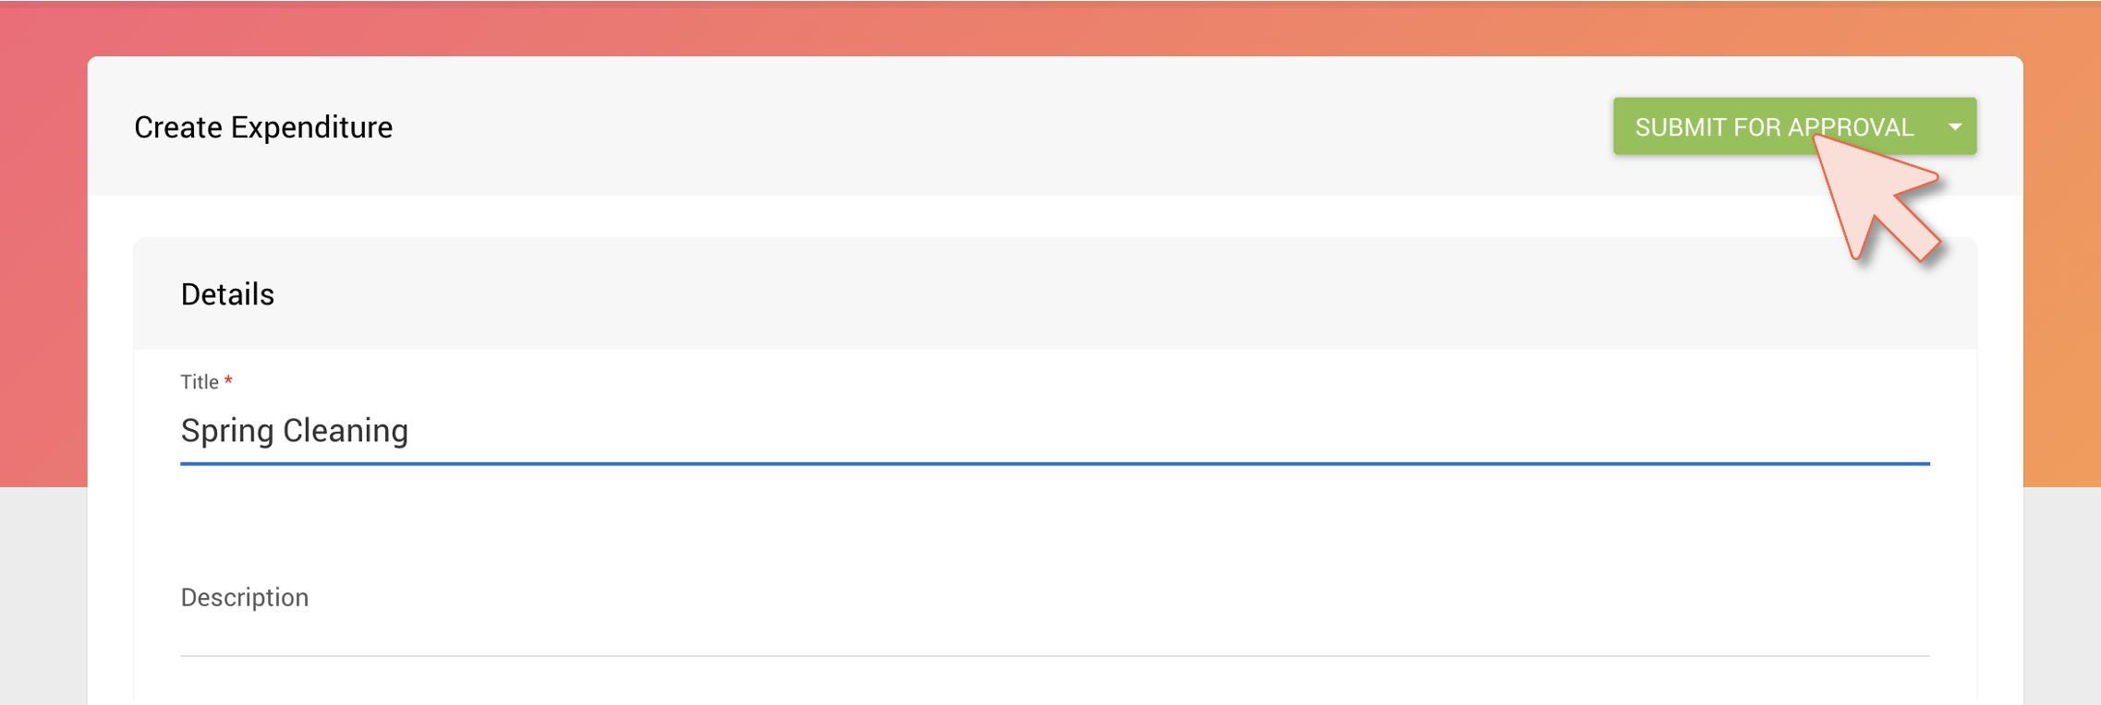Click the Title field label
The height and width of the screenshot is (705, 2101).
(x=200, y=382)
